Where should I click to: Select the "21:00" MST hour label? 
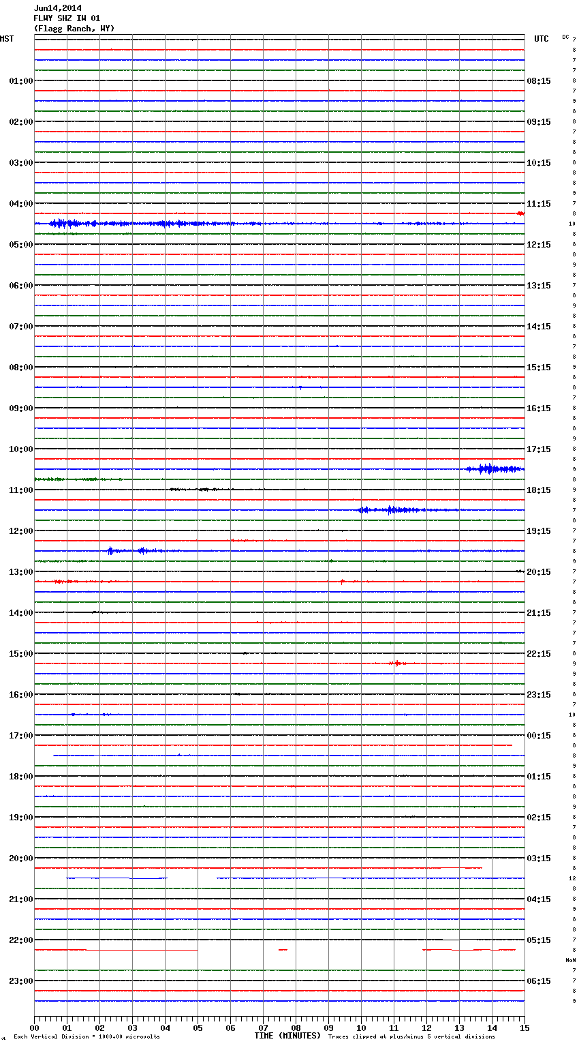pyautogui.click(x=20, y=899)
